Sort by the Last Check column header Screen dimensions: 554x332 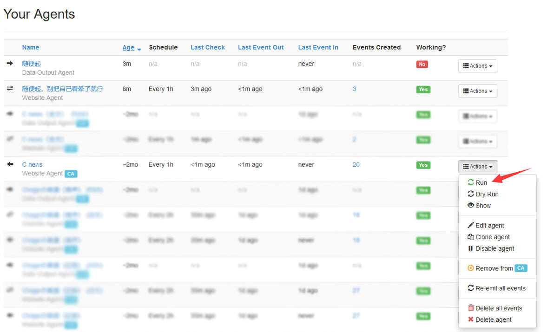(207, 47)
